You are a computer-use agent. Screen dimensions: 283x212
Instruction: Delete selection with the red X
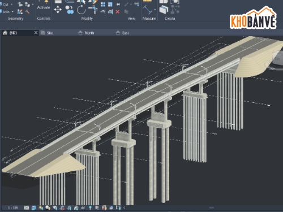[117, 12]
